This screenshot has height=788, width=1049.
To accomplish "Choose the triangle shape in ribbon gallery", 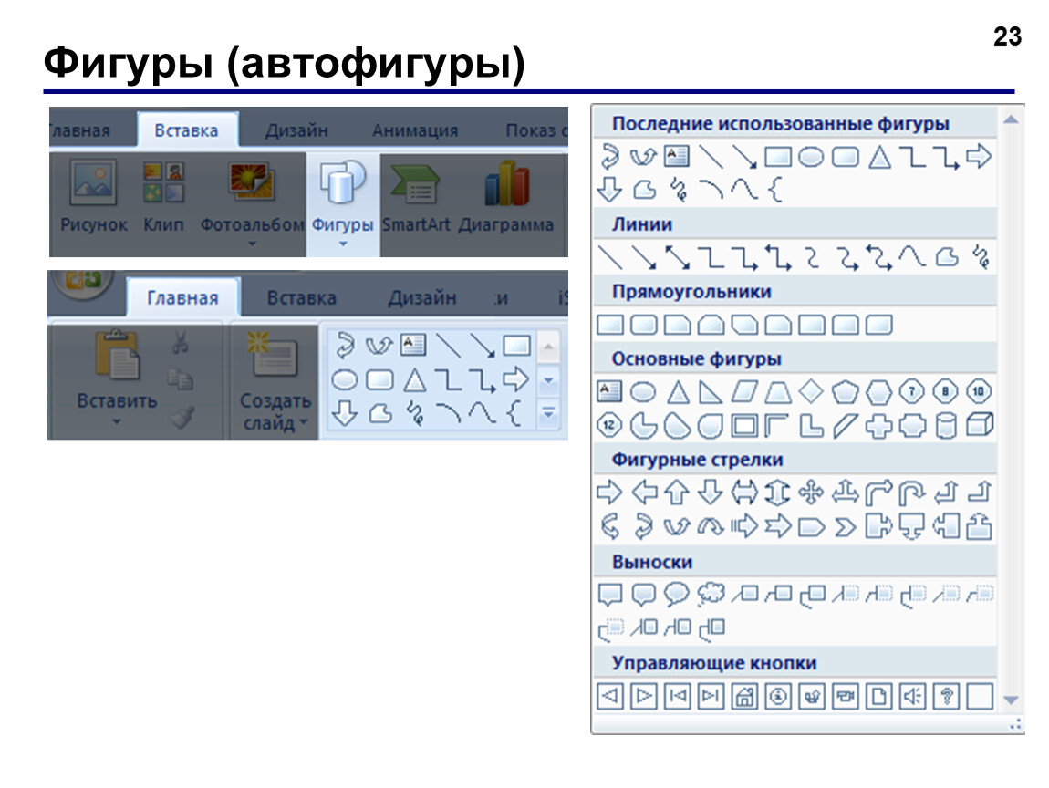I will (x=415, y=380).
